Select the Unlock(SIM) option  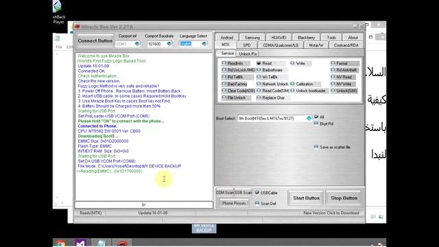(344, 91)
